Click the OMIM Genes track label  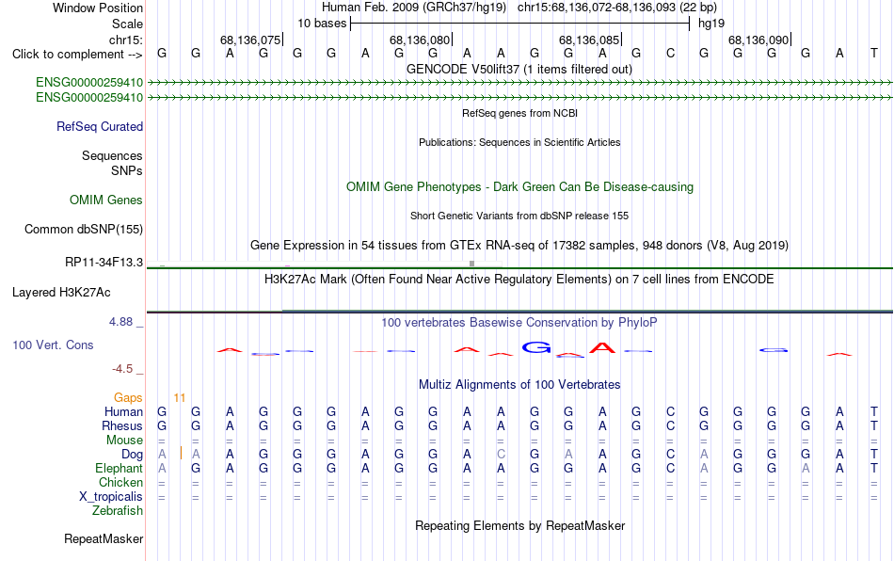(106, 200)
